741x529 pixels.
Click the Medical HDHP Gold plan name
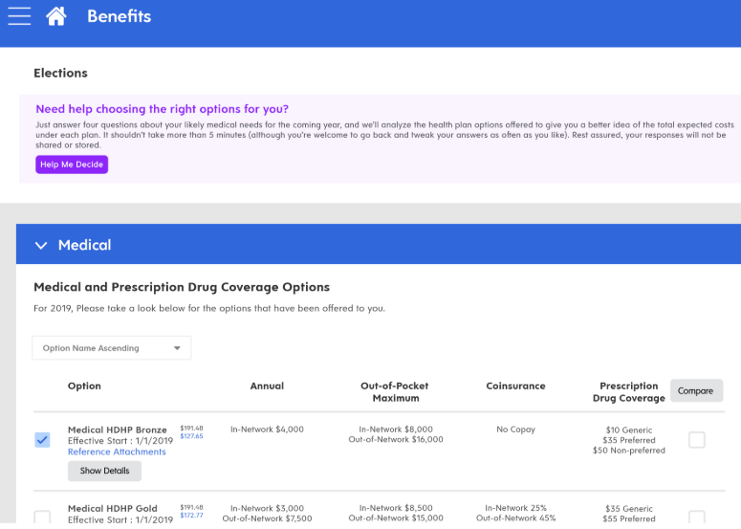click(112, 508)
